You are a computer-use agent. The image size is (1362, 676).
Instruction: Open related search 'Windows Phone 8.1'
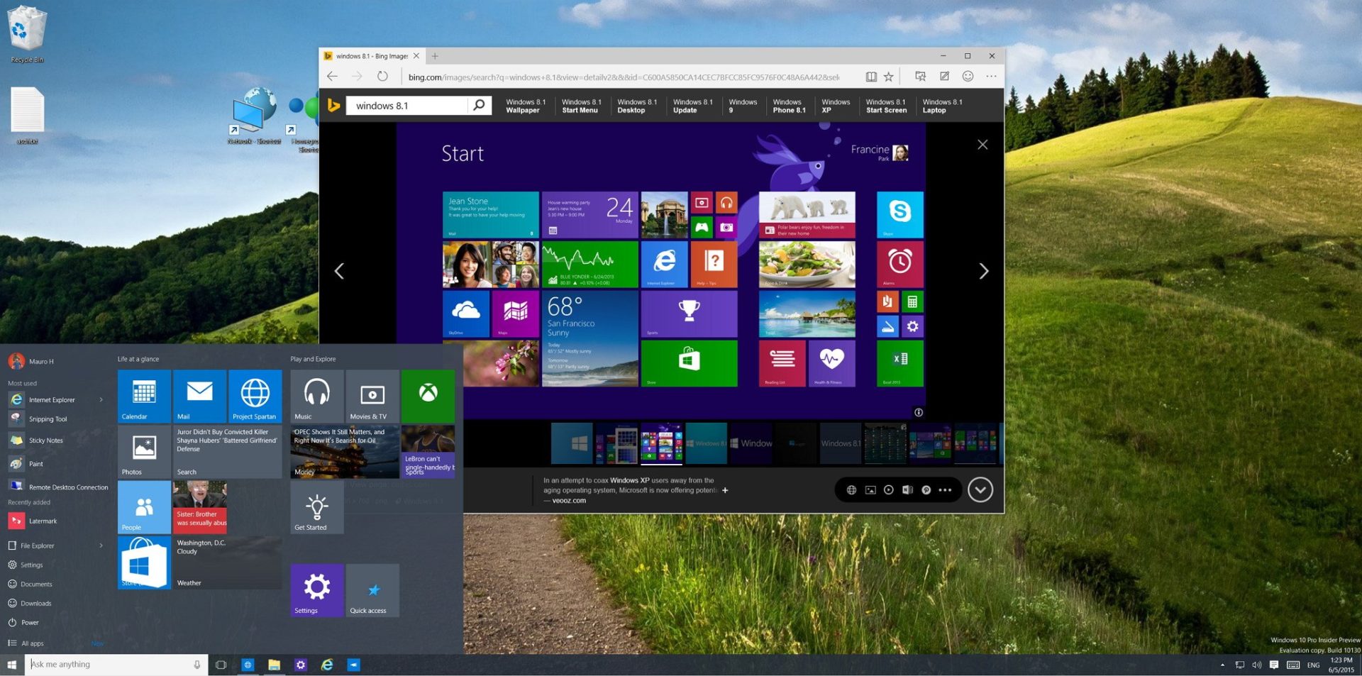point(789,106)
